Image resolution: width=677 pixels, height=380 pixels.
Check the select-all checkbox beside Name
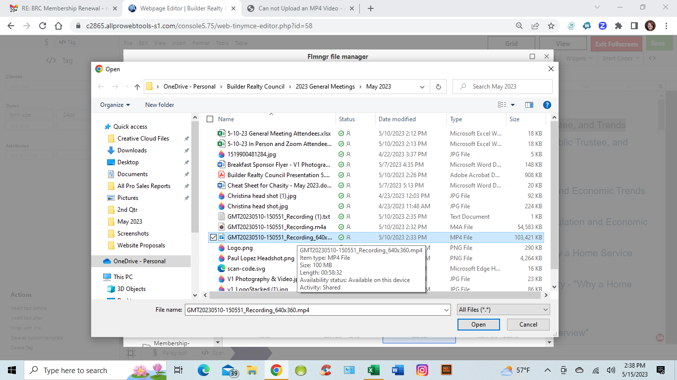click(210, 119)
